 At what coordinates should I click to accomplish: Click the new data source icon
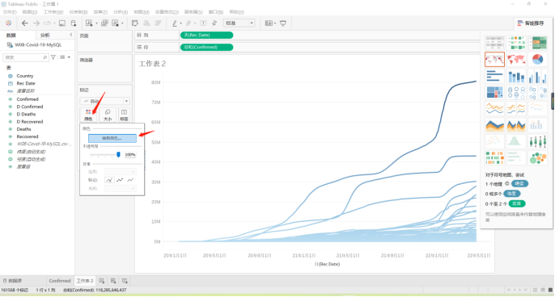74,23
